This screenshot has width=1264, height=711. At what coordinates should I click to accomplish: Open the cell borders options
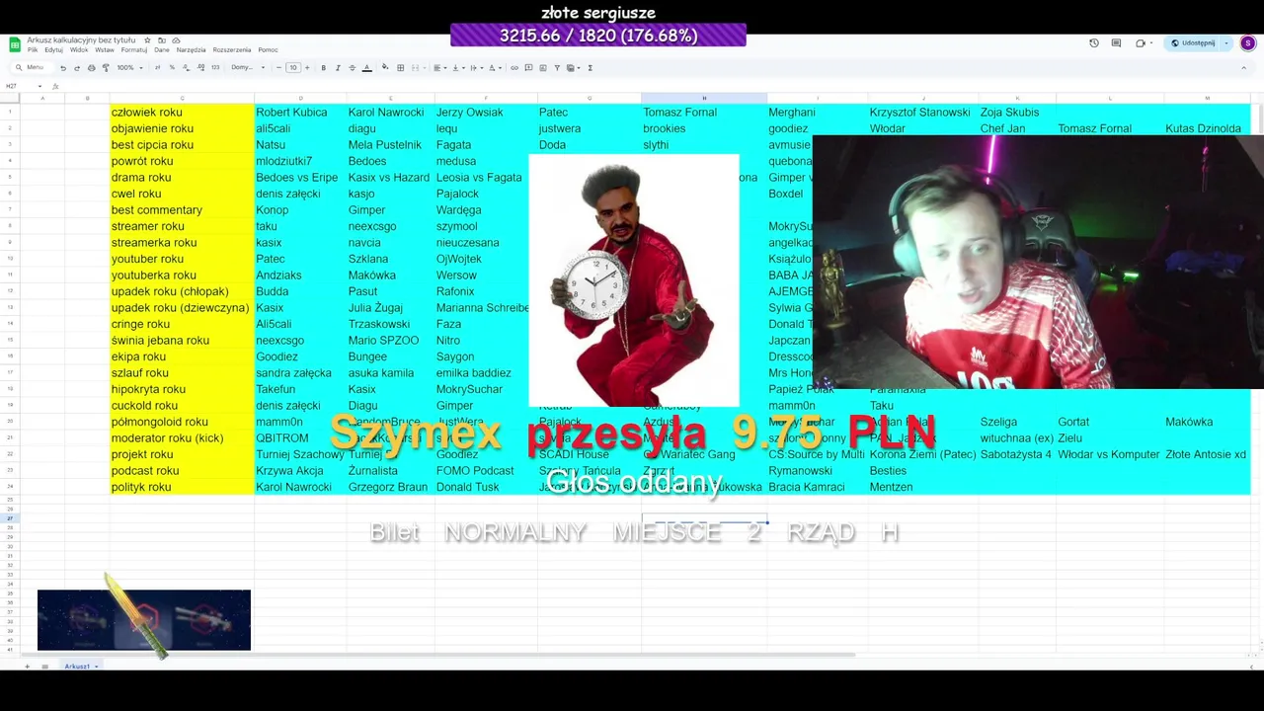[x=400, y=68]
